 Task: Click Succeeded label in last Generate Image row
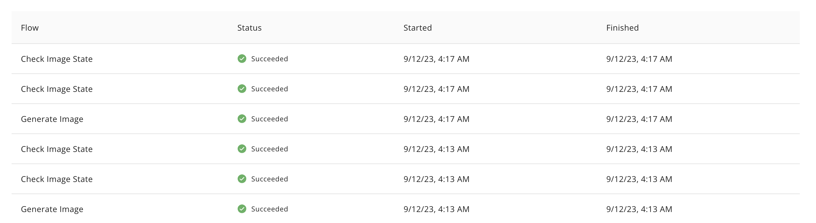tap(269, 209)
